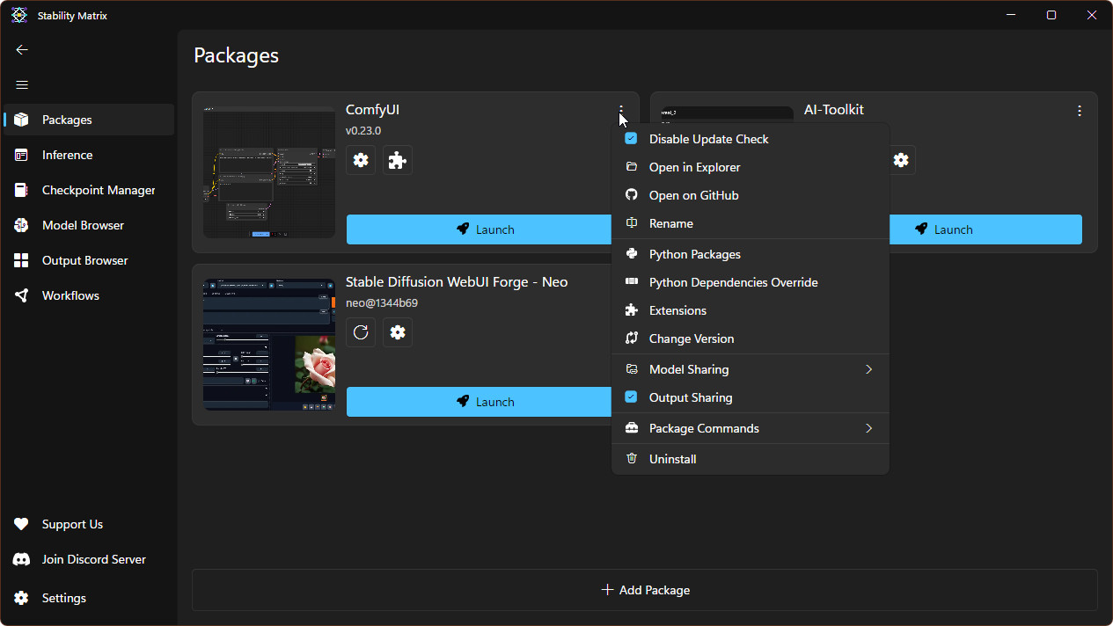This screenshot has height=626, width=1113.
Task: Open the Forge Neo rose preview thumbnail
Action: (x=269, y=345)
